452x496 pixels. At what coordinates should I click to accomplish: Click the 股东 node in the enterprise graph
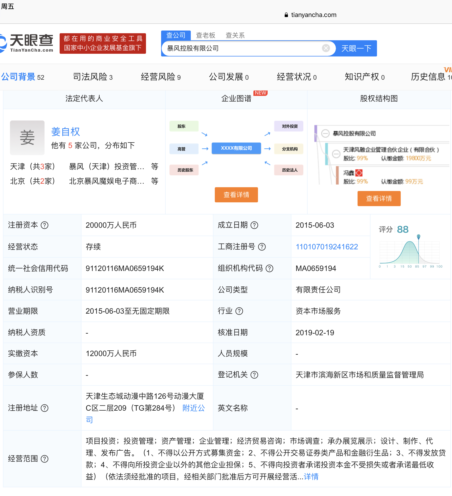point(184,126)
